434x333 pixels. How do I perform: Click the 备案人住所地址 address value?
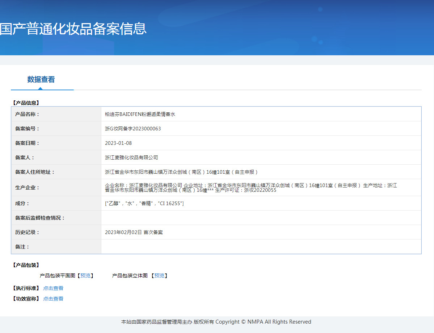[182, 172]
